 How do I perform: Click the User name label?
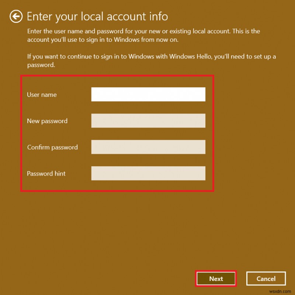click(42, 95)
